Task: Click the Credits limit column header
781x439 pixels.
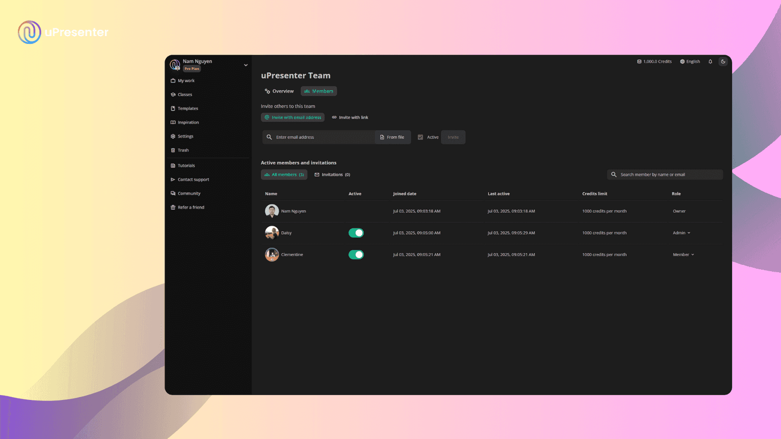Action: tap(595, 194)
